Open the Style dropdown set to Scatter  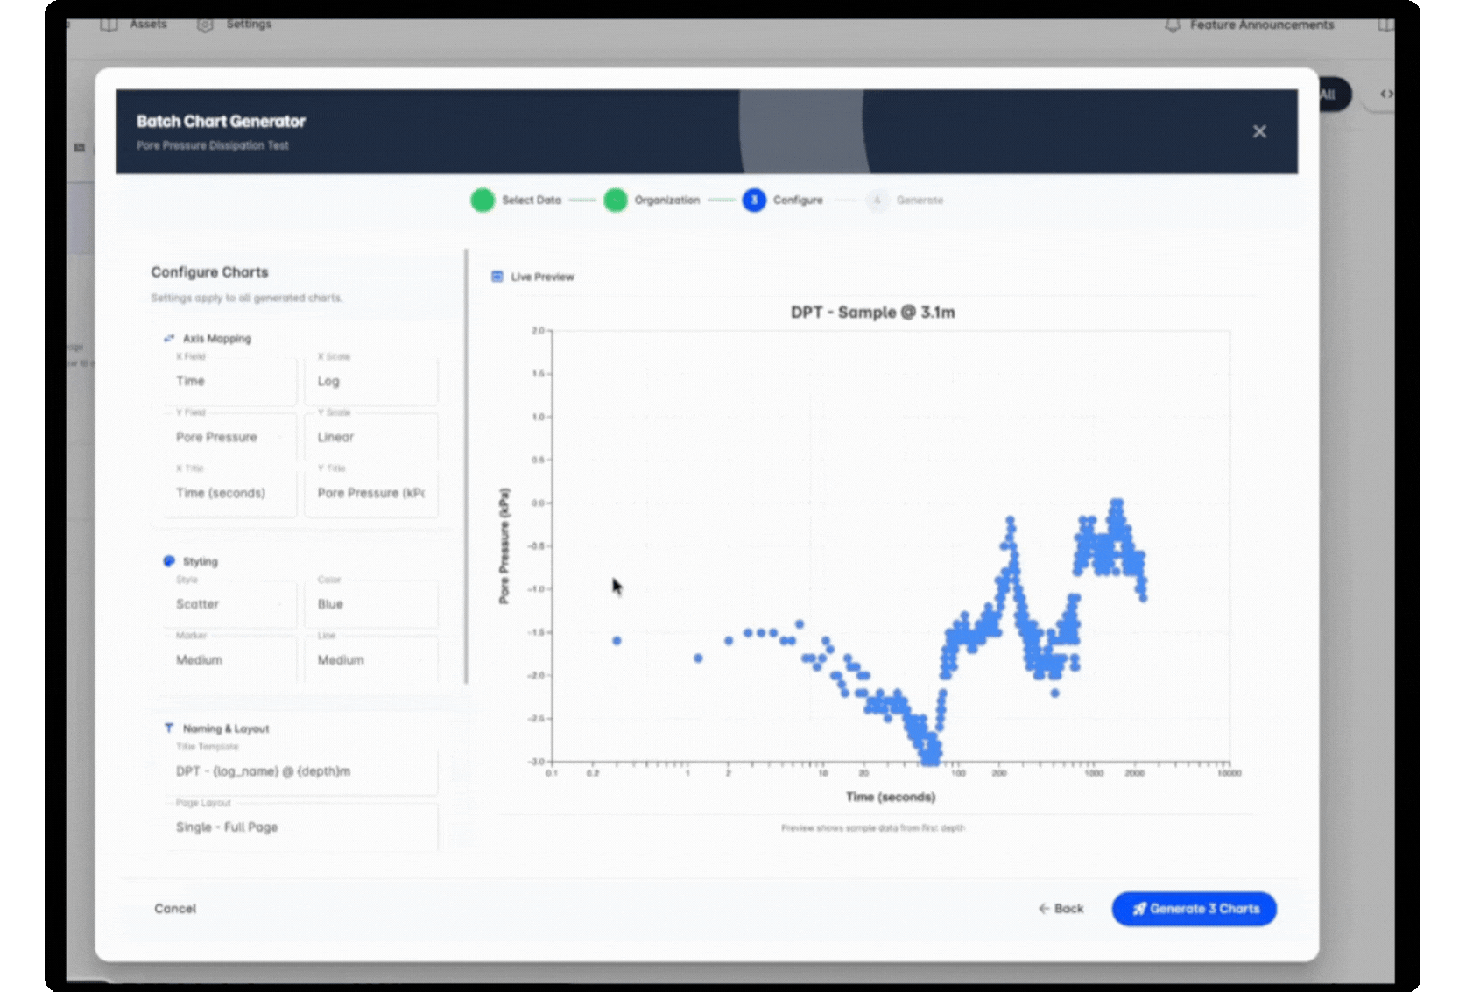(x=229, y=604)
